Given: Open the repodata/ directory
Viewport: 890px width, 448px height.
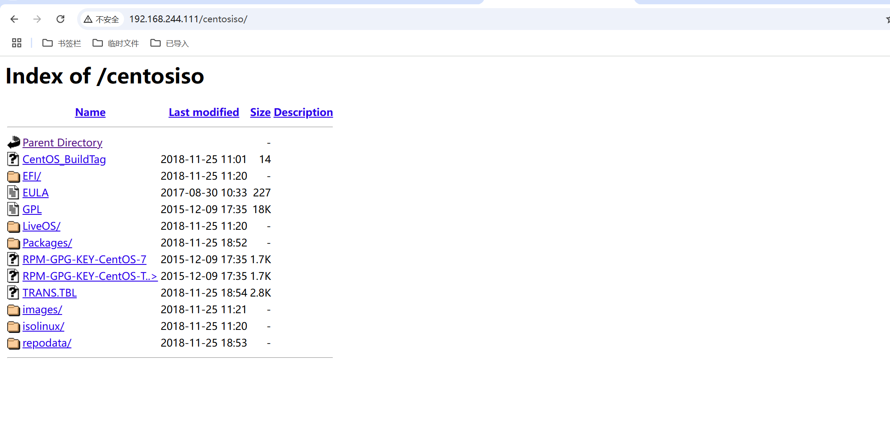Looking at the screenshot, I should [x=47, y=343].
